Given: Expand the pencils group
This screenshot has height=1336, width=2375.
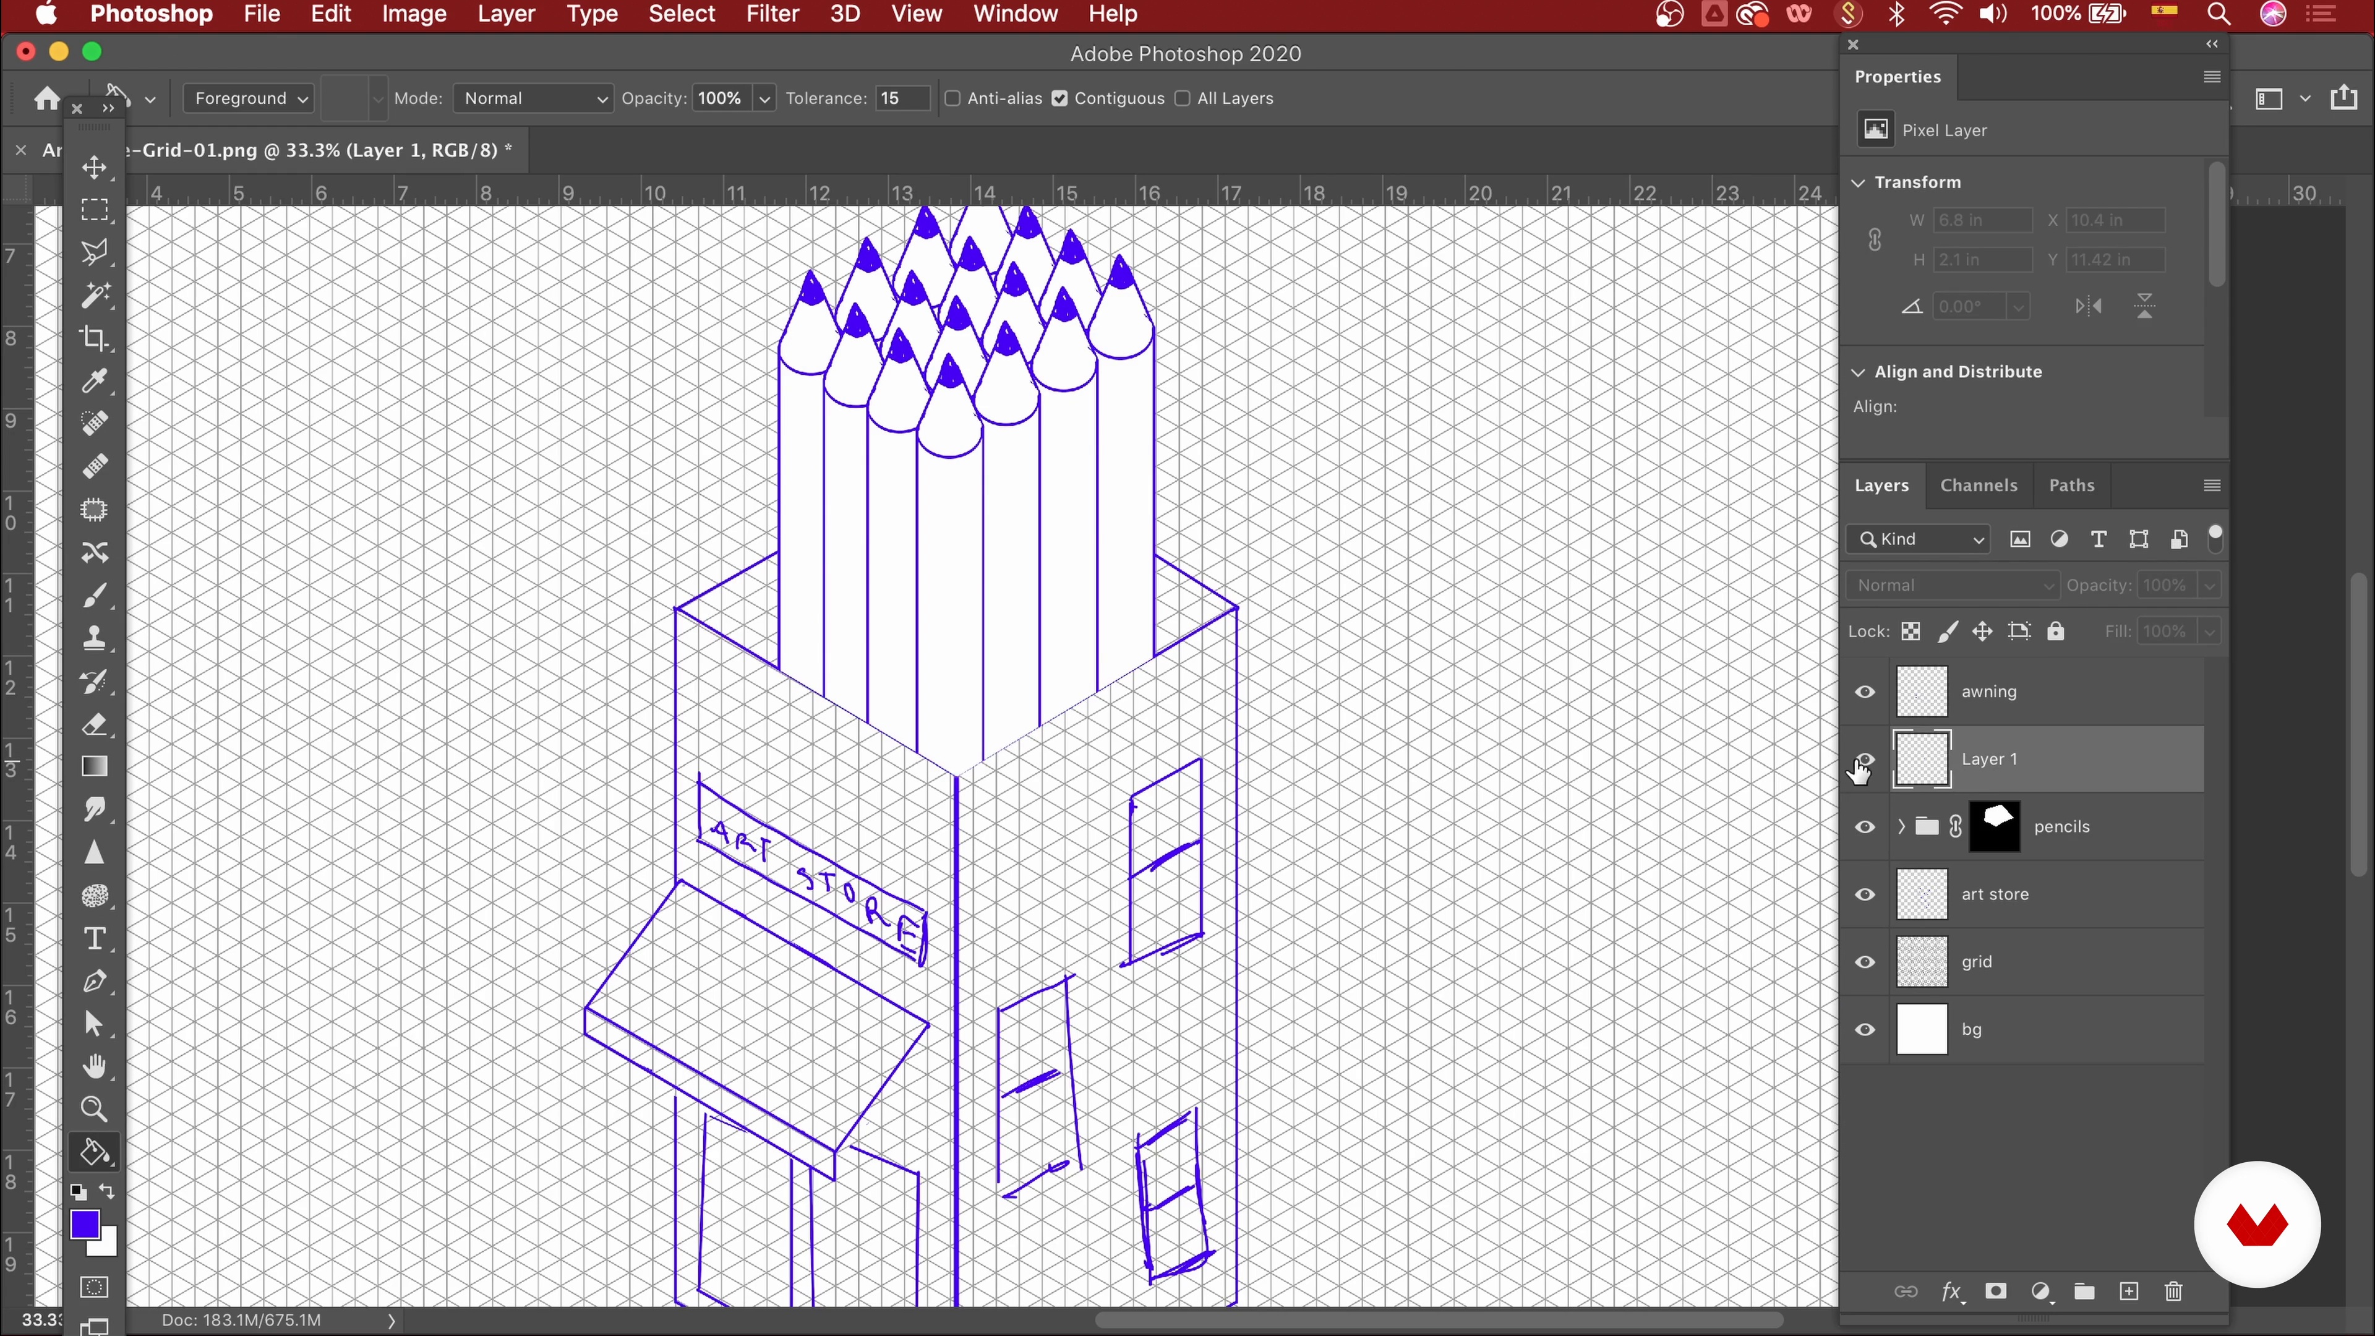Looking at the screenshot, I should pyautogui.click(x=1900, y=826).
